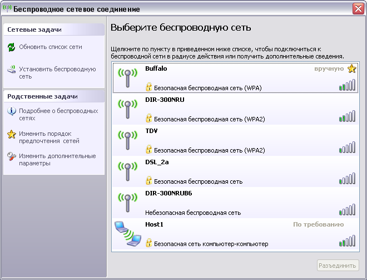Open 'Подробнее о беспроводных сетях' link

58,114
